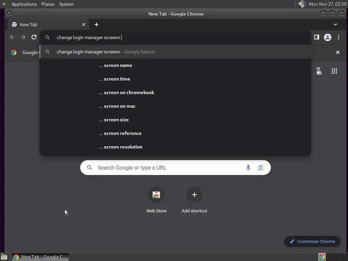348x261 pixels.
Task: Switch to the New Tab tab
Action: (x=48, y=24)
